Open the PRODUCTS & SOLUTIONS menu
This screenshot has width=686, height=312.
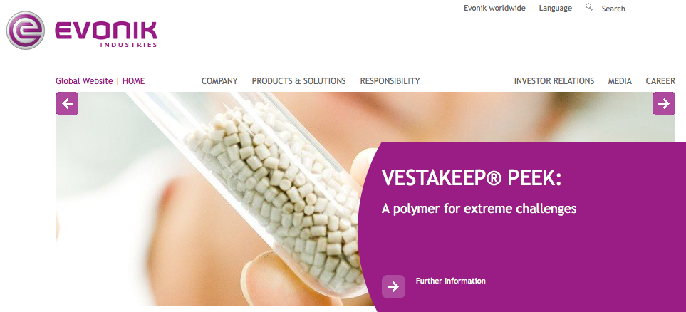click(298, 81)
